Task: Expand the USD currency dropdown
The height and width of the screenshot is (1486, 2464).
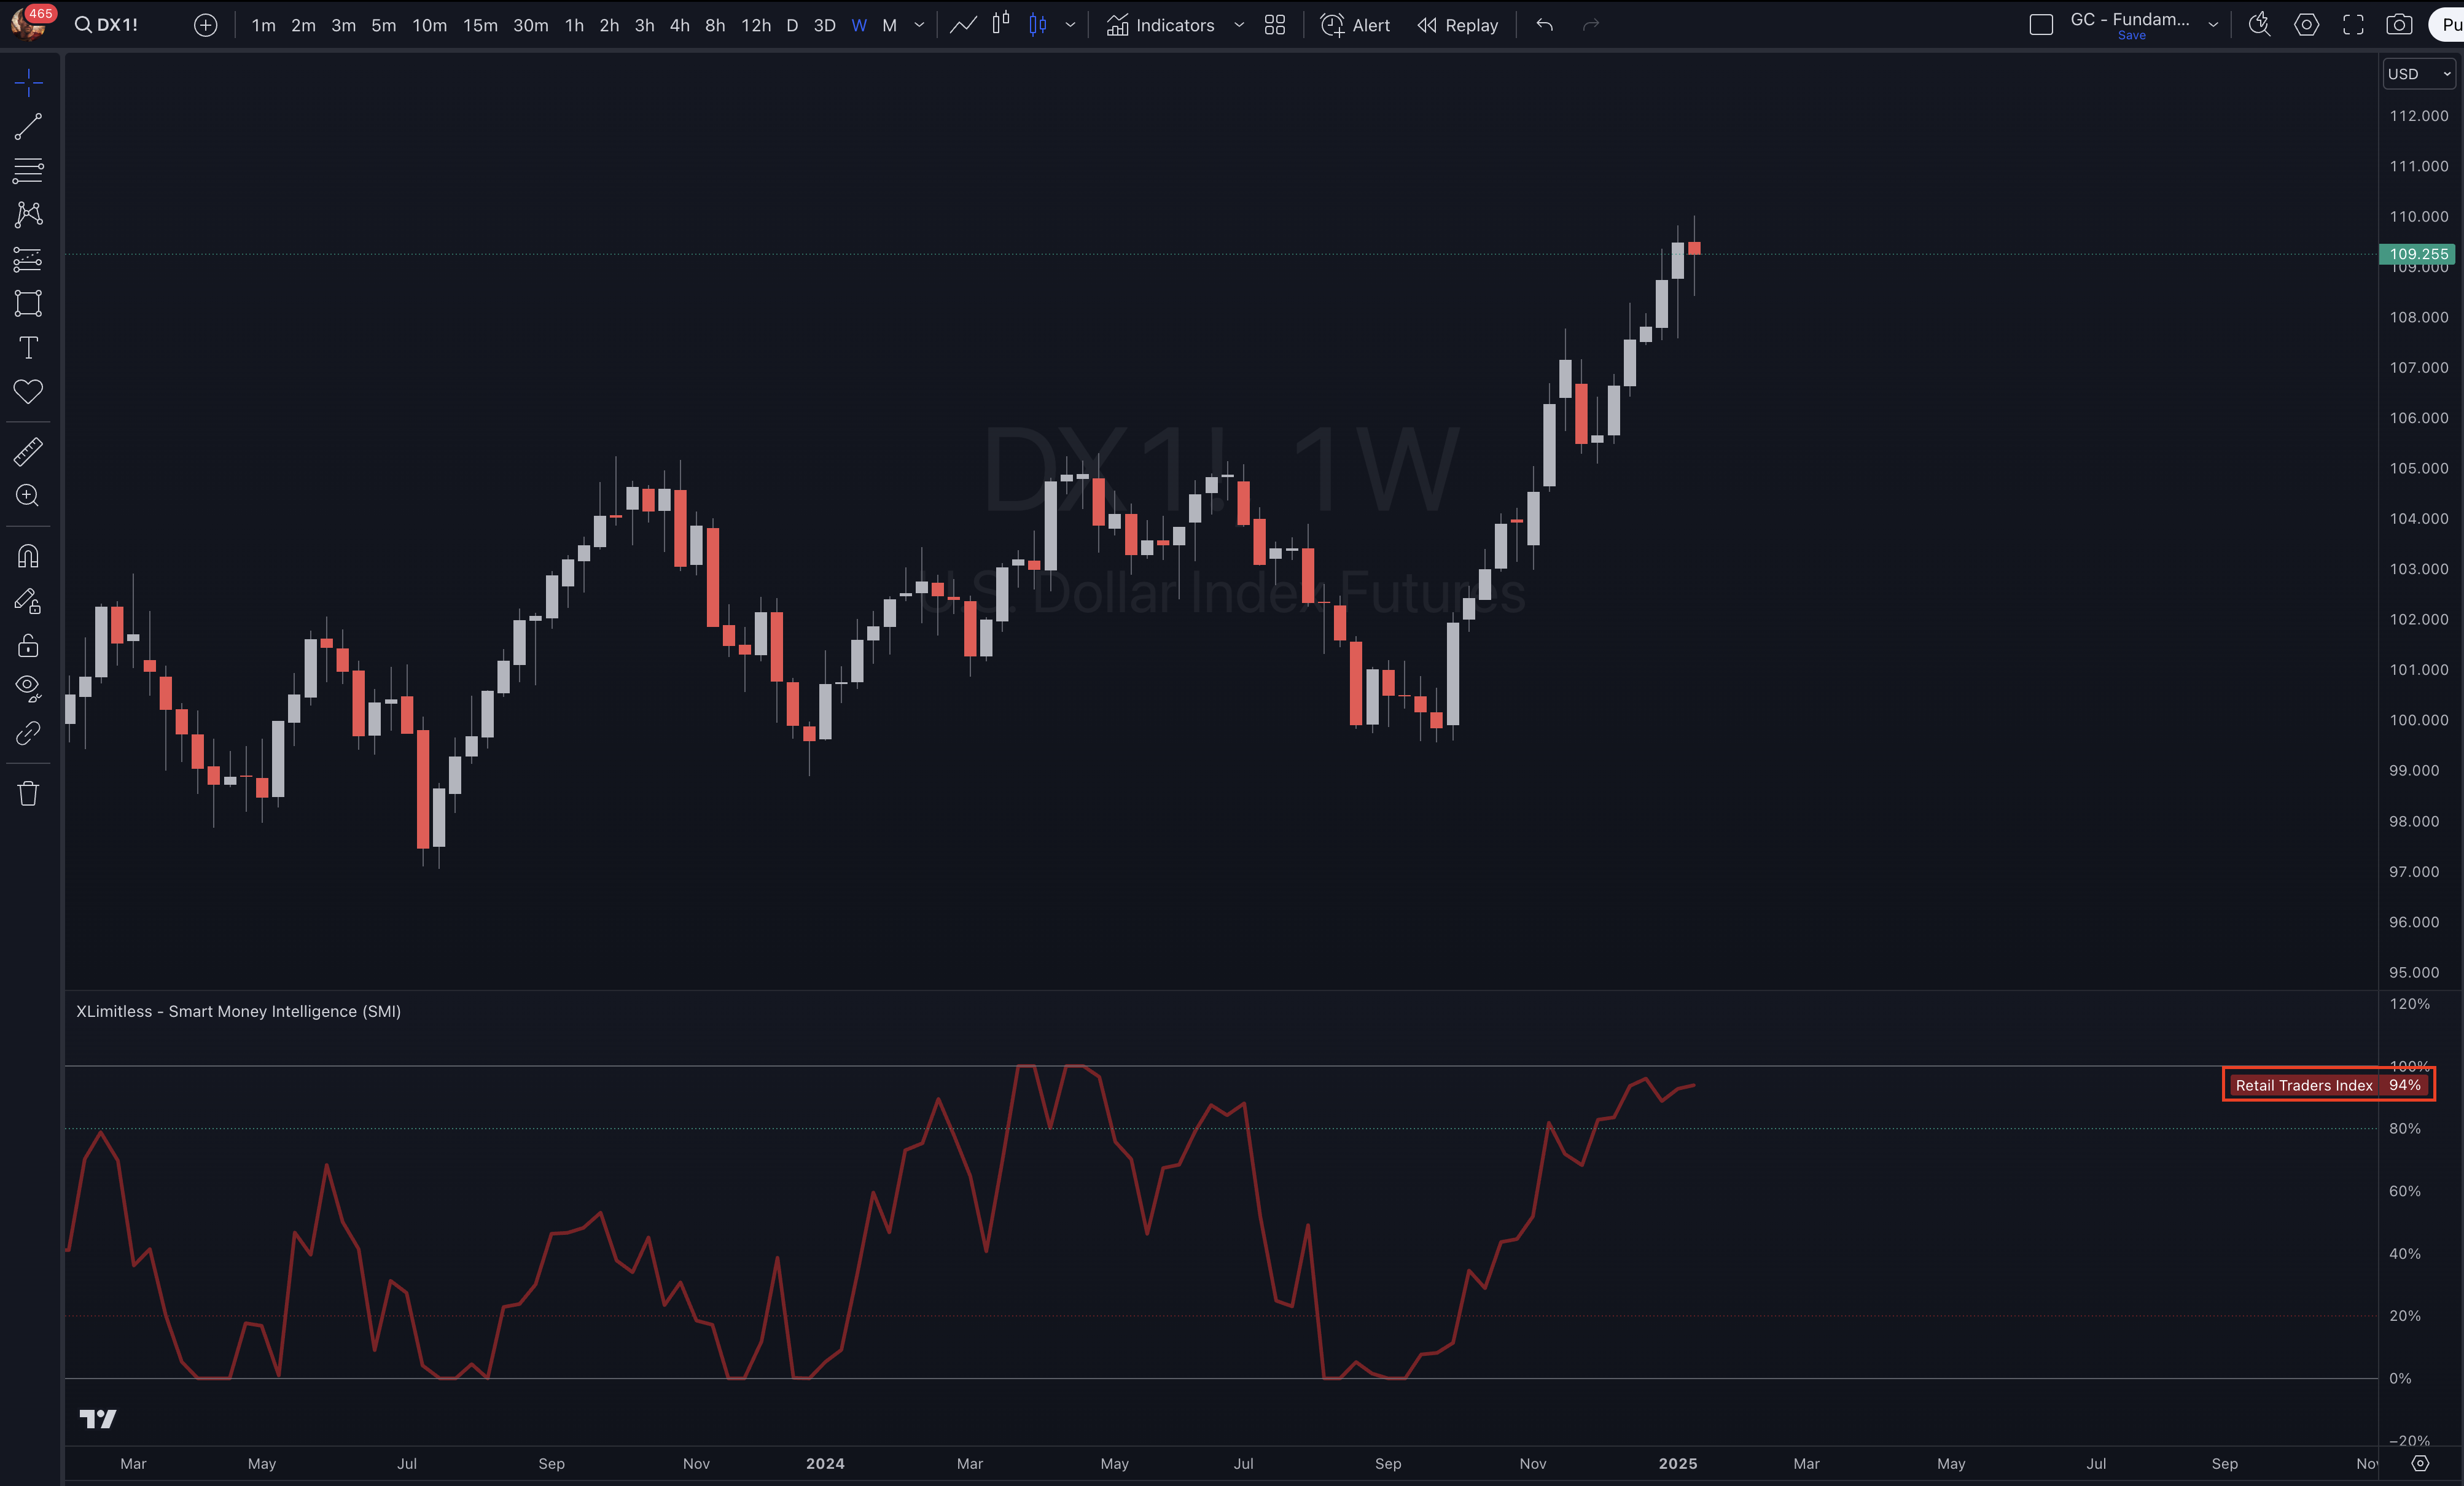Action: click(2418, 74)
